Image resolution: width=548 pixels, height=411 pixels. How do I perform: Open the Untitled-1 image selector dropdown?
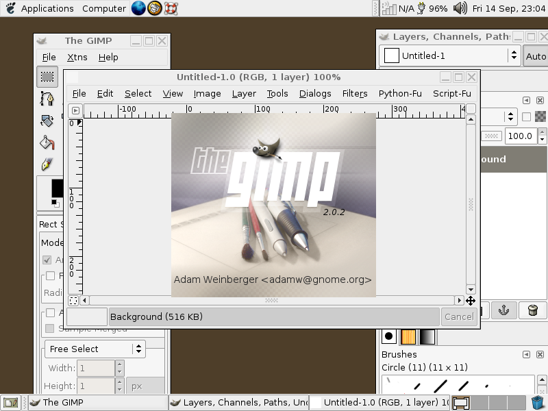pos(450,55)
